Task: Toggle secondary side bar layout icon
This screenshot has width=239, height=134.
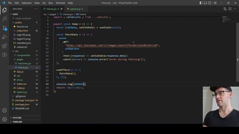Action: coord(209,3)
